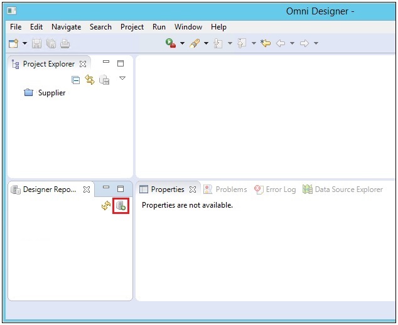Viewport: 398px width, 325px height.
Task: Open the Next Annotation dropdown arrow
Action: coord(230,43)
